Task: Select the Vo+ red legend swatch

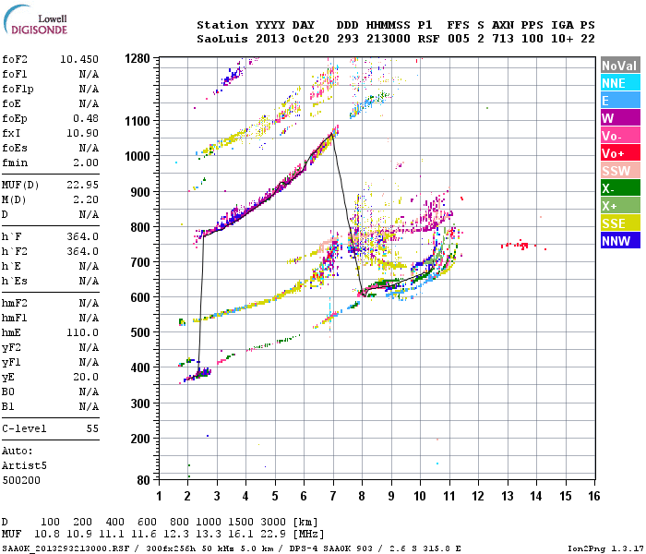Action: [x=620, y=153]
